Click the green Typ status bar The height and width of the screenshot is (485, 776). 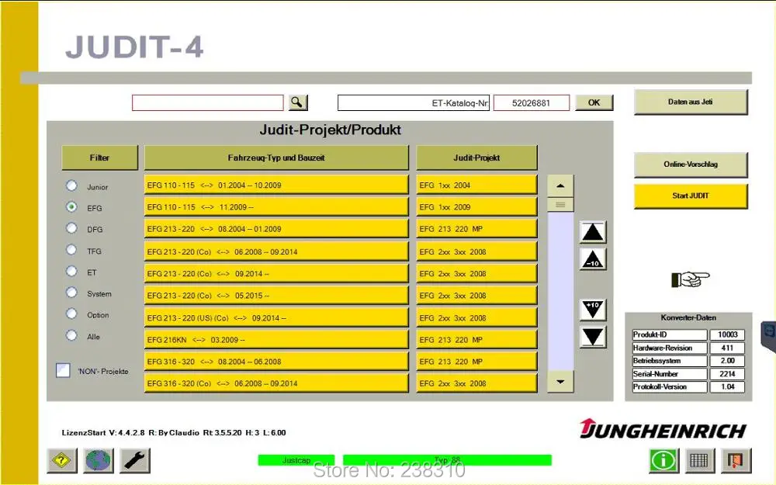click(x=447, y=460)
